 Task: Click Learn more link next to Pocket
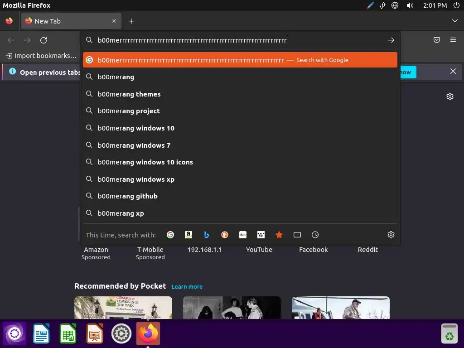[187, 286]
